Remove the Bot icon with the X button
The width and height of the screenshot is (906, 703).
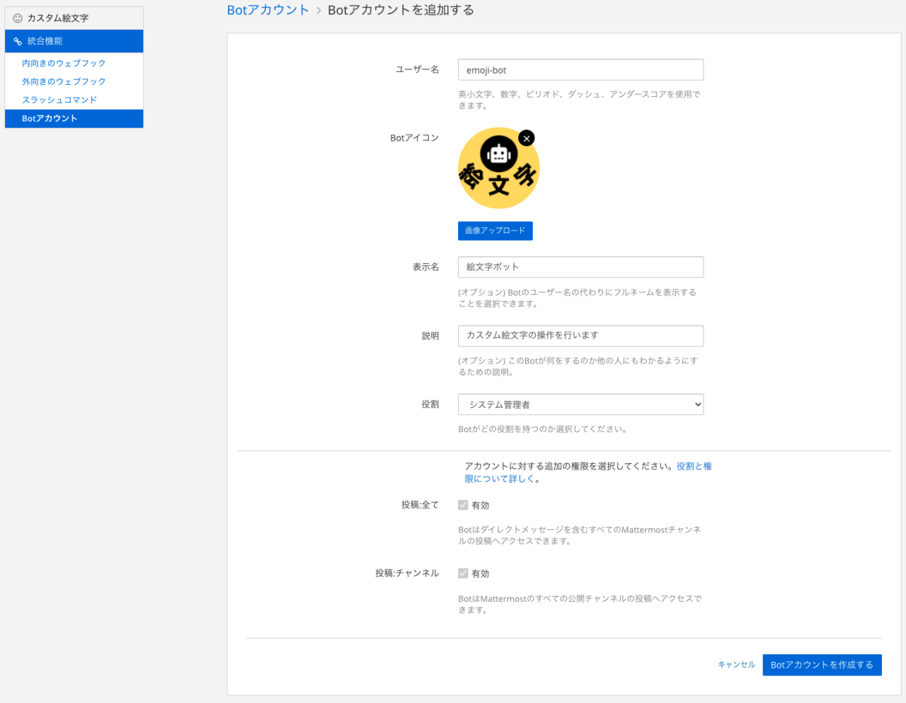pos(526,139)
